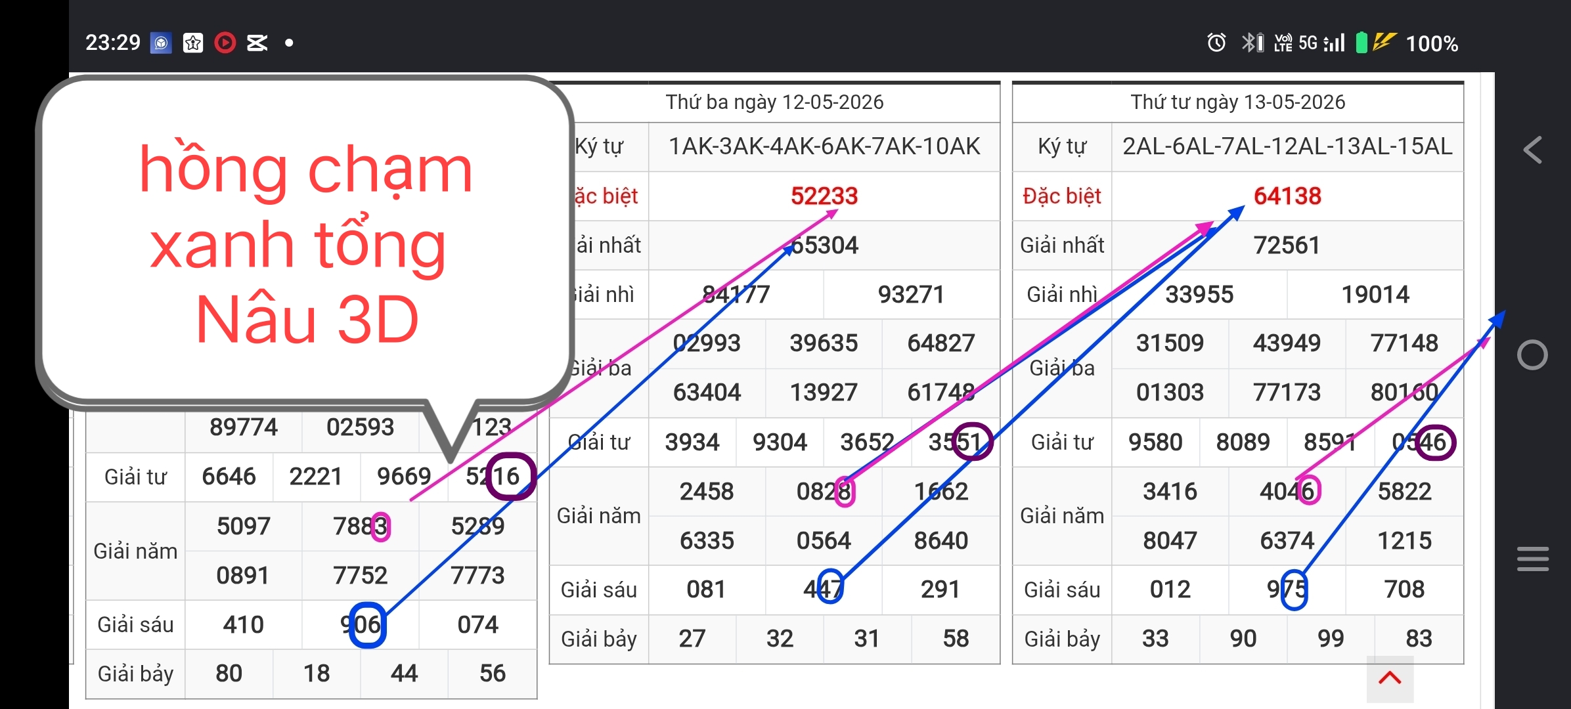Select sixth prize number 410

point(243,624)
